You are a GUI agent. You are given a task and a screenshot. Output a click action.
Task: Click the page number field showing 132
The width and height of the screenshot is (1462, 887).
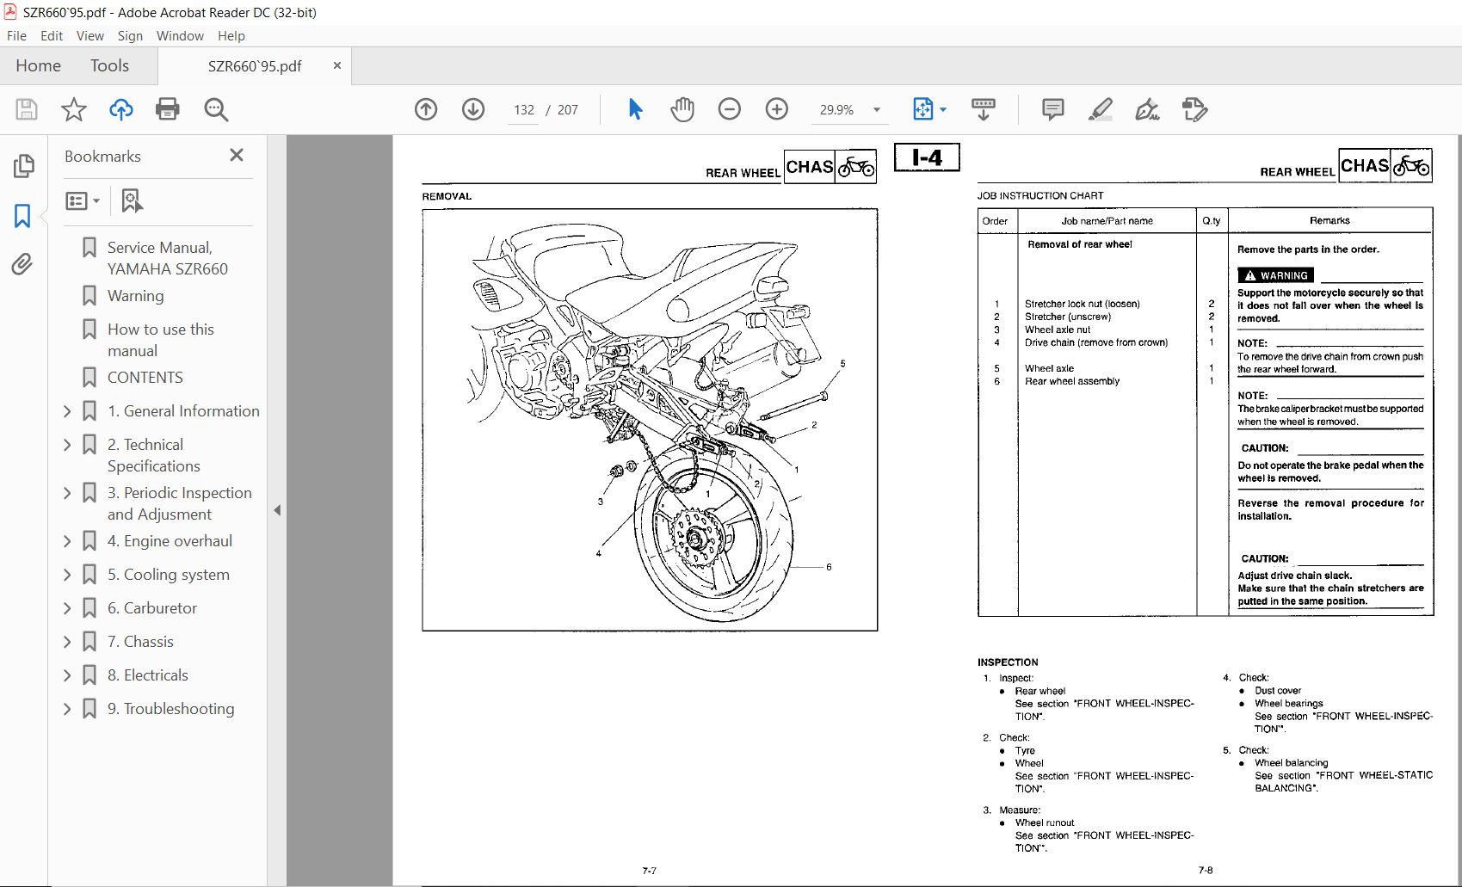point(523,110)
